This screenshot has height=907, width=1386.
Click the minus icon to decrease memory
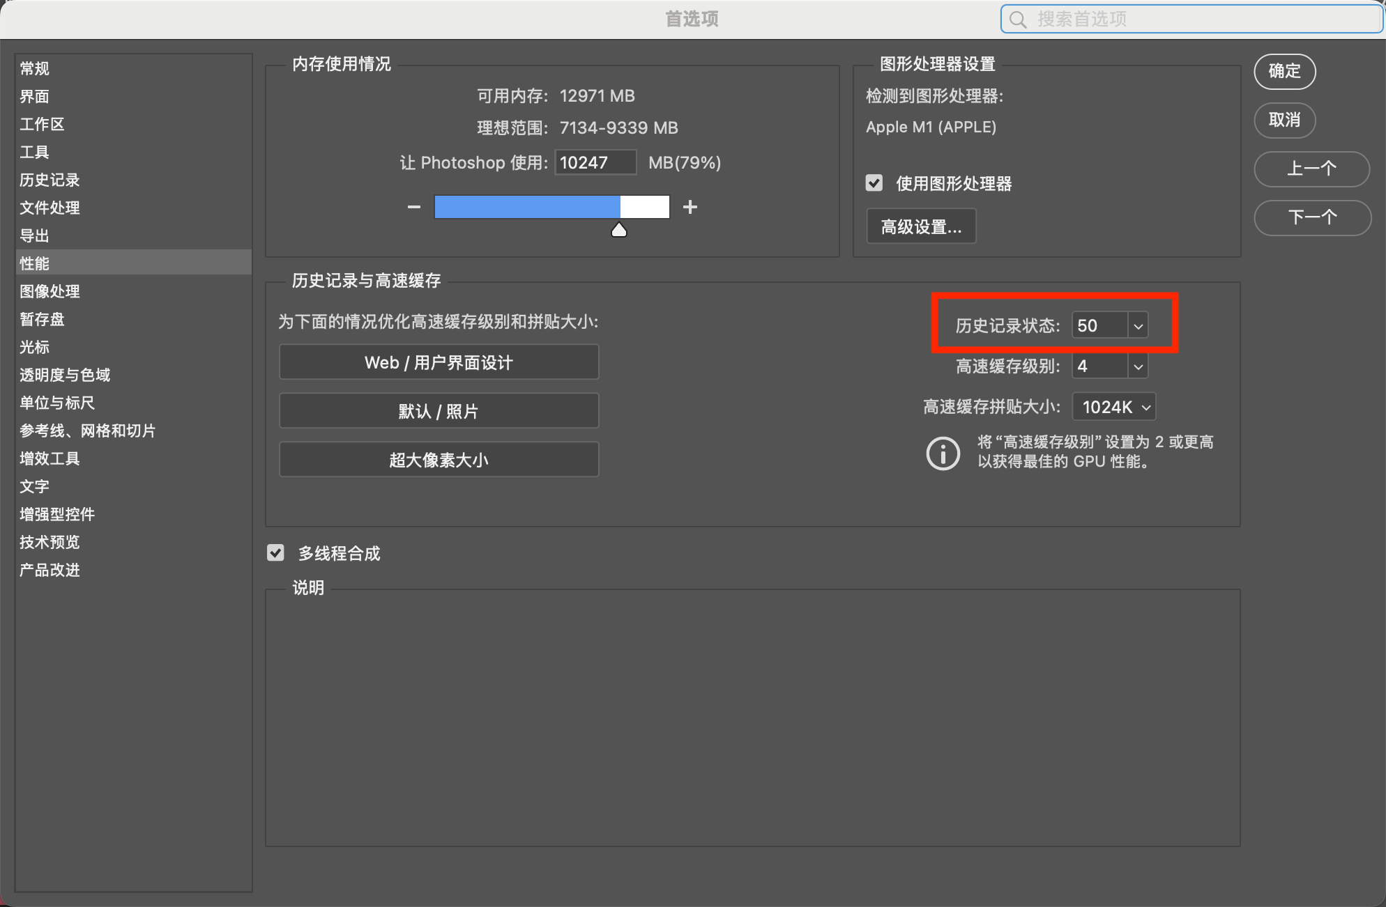pyautogui.click(x=413, y=207)
